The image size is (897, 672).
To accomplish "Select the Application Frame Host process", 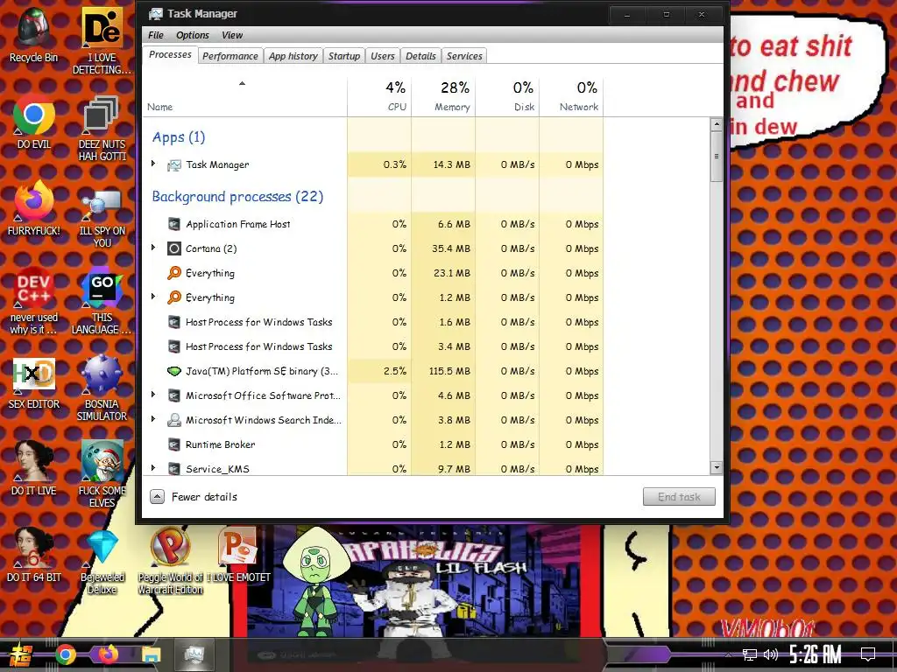I will 372,224.
